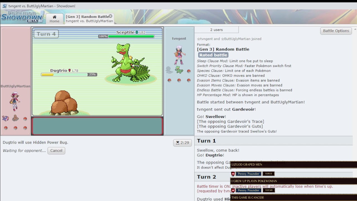Click the Dugtrio sprite on the battlefield
Screen dimensions: 357x201
coord(64,103)
